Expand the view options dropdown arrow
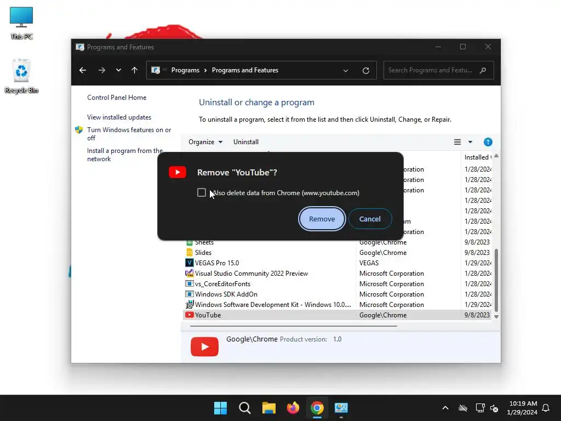 pyautogui.click(x=470, y=142)
